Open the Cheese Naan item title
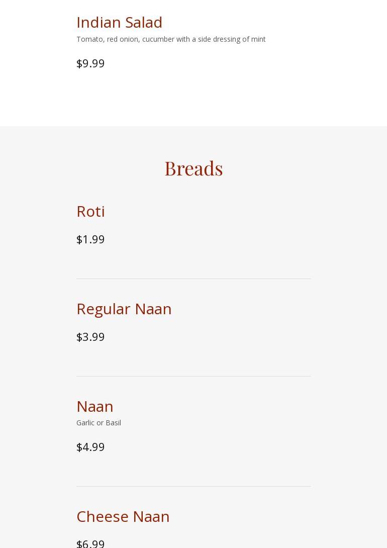Screen dimensions: 387x548 pos(123,516)
